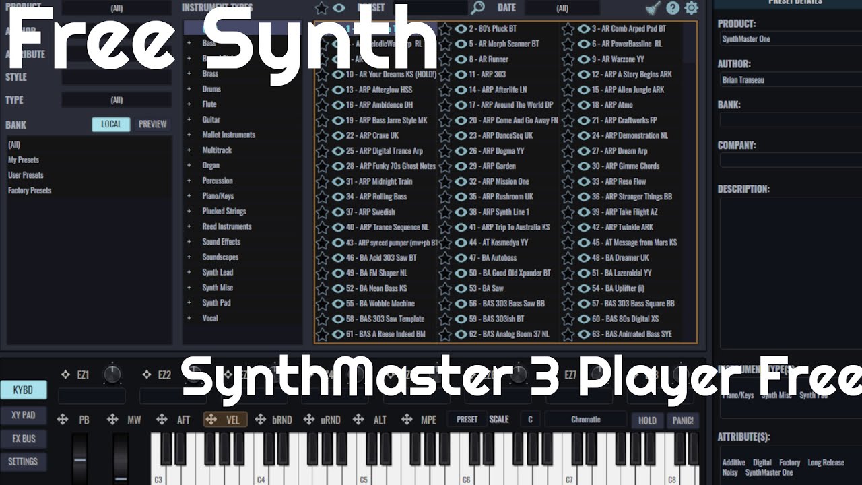
Task: Favorite preset 13 - ARP Afterglow HSS star
Action: (322, 90)
